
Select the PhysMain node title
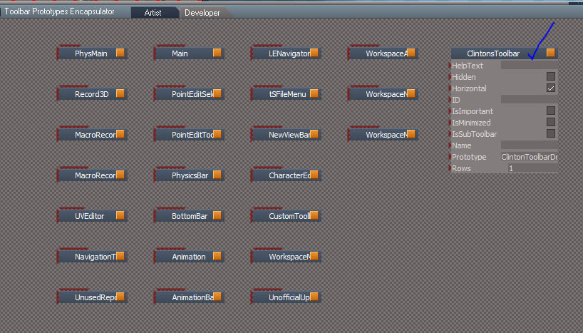coord(91,53)
